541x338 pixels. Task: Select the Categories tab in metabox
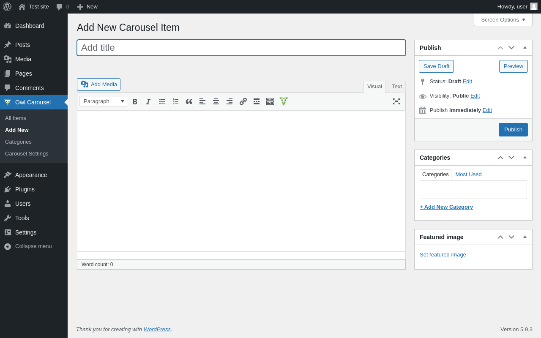(x=435, y=174)
